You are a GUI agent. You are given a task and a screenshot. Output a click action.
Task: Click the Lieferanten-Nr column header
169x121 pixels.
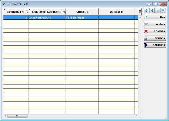click(x=16, y=12)
